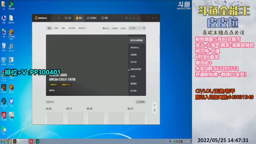Image resolution: width=256 pixels, height=144 pixels.
Task: Refresh the WeGame page
Action: pos(59,18)
